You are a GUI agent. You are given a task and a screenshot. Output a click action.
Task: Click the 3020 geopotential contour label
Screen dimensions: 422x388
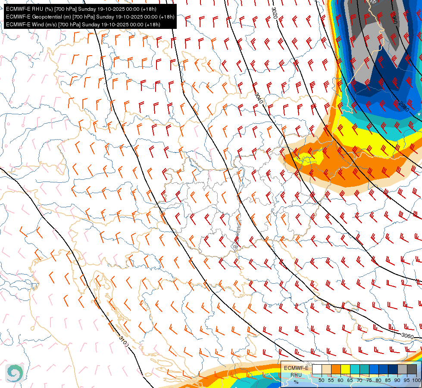tap(274, 13)
